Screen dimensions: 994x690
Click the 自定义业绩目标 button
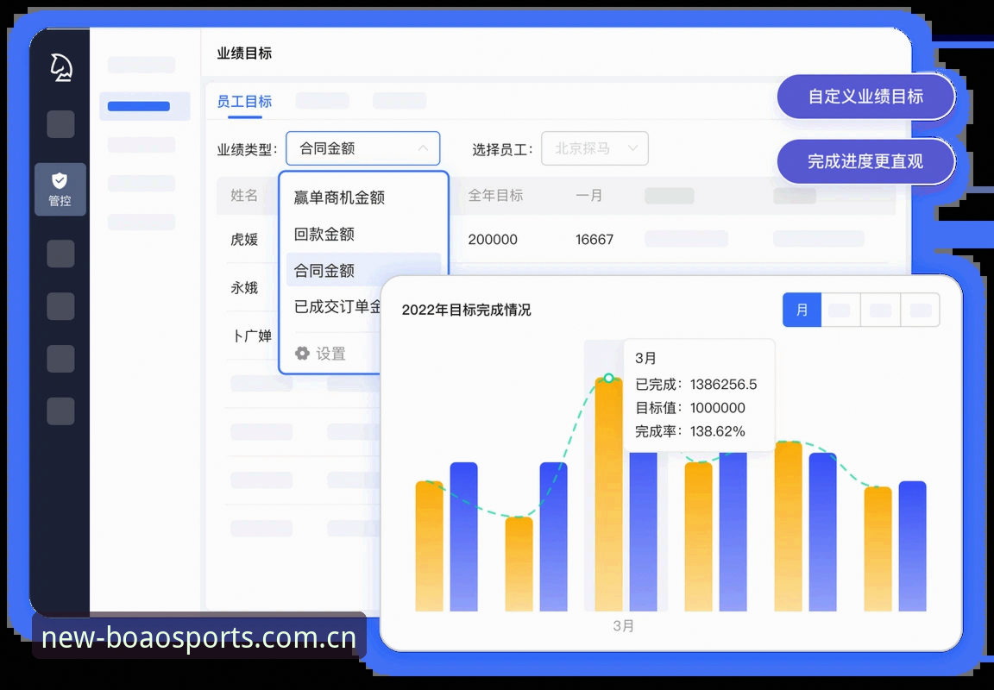[x=866, y=97]
